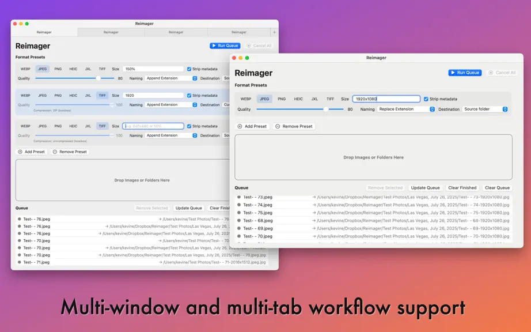This screenshot has height=332, width=531.
Task: Click output path ending 71-2016x1512.jpeg.jpg
Action: point(215,262)
